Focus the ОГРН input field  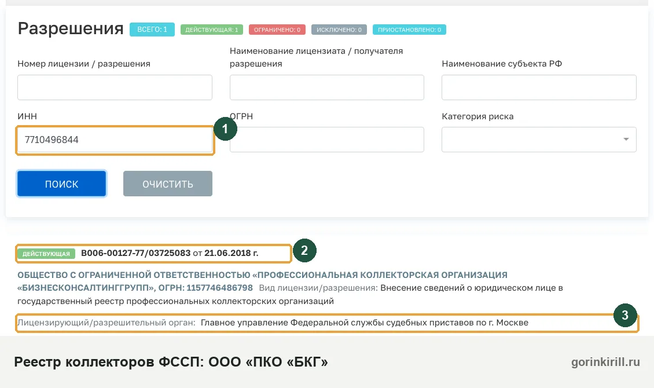pyautogui.click(x=327, y=140)
